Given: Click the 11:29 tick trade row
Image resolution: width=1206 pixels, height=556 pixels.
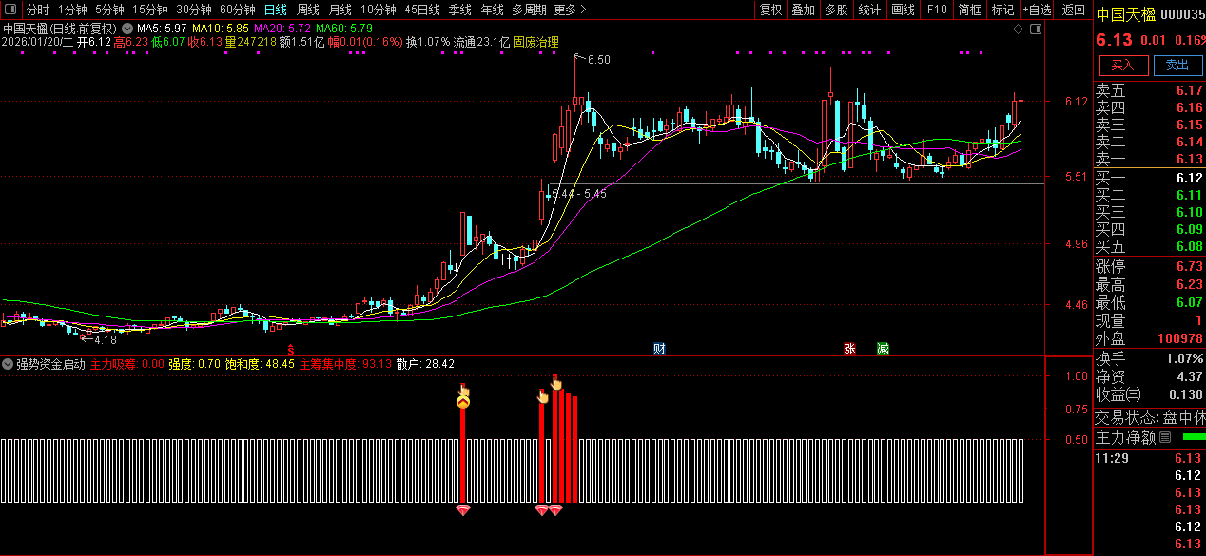Looking at the screenshot, I should pos(1149,458).
